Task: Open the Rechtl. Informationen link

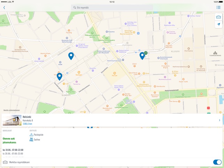Action: (11, 110)
